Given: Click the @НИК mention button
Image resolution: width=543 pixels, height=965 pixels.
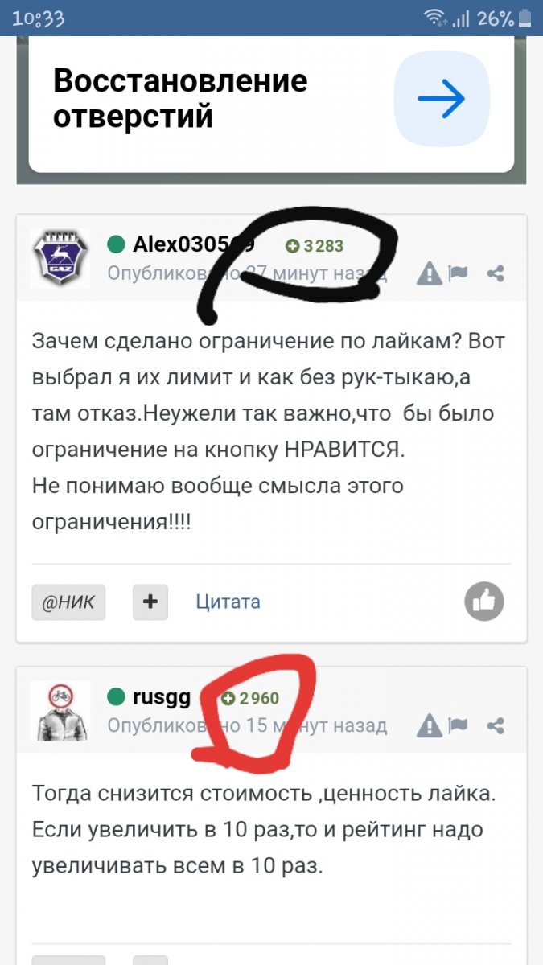Looking at the screenshot, I should 68,602.
